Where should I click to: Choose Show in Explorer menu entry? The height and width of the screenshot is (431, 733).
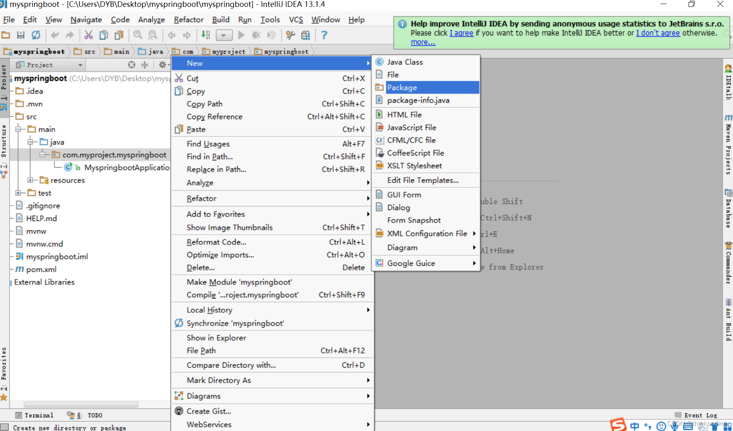(272, 338)
